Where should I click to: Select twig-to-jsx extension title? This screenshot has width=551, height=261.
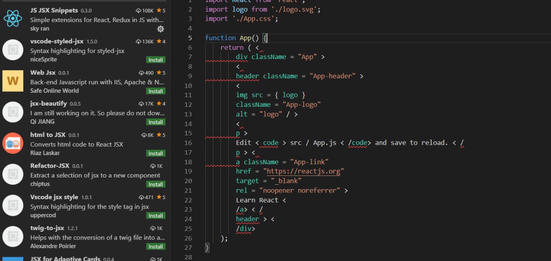(x=47, y=228)
